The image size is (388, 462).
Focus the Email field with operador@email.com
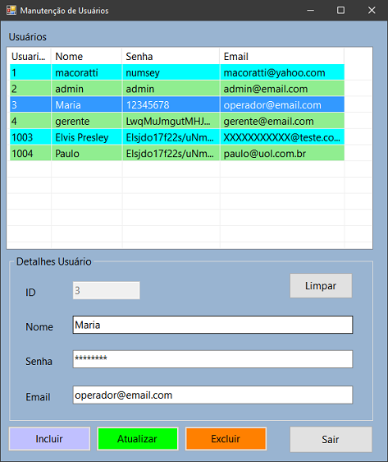pos(212,395)
